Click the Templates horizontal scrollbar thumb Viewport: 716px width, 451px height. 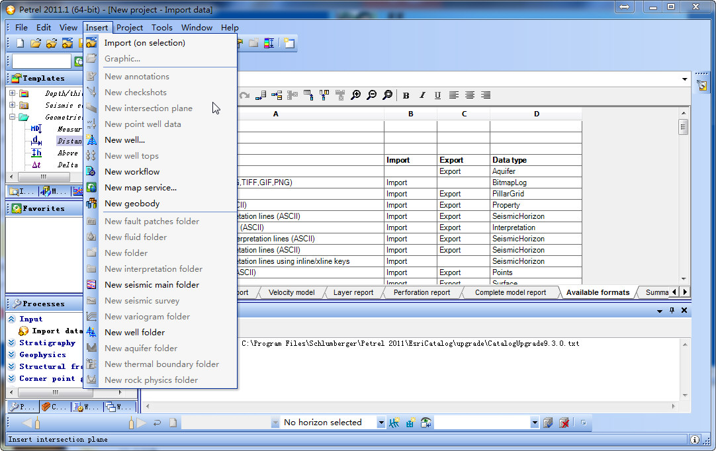tap(44, 177)
